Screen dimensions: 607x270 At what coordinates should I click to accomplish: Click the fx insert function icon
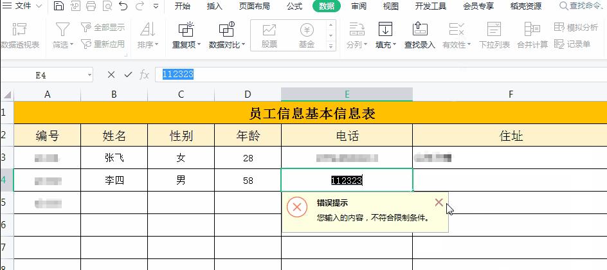coord(145,75)
